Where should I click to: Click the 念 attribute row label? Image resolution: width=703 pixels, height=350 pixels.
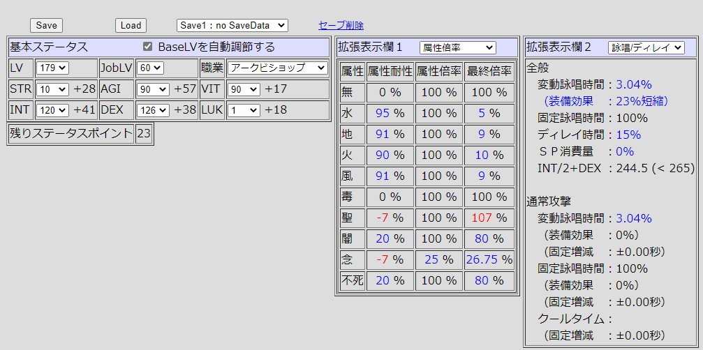(346, 260)
